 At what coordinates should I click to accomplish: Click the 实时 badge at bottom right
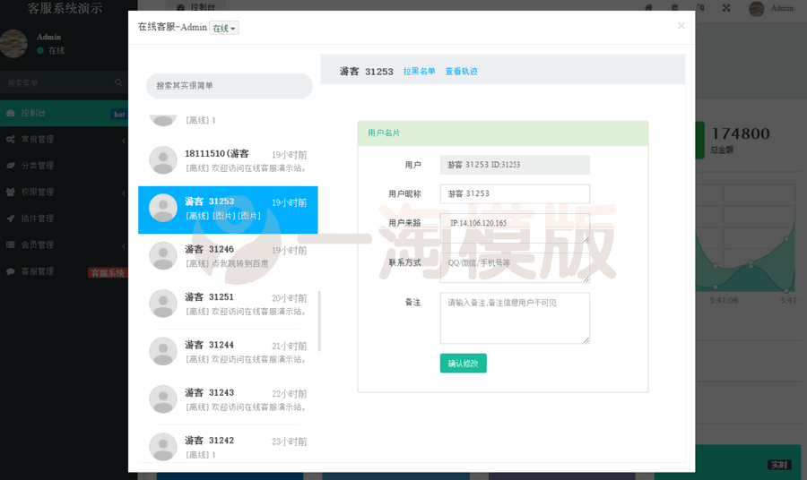[x=778, y=465]
